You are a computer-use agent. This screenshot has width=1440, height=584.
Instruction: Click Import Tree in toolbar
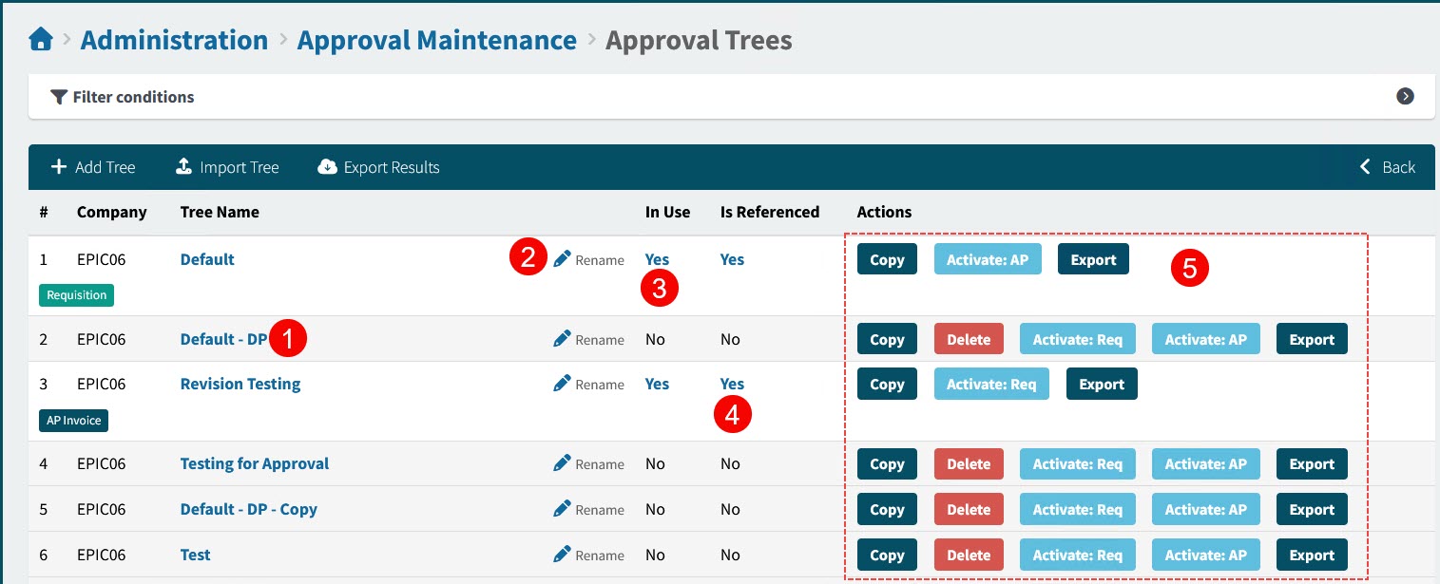pos(227,167)
